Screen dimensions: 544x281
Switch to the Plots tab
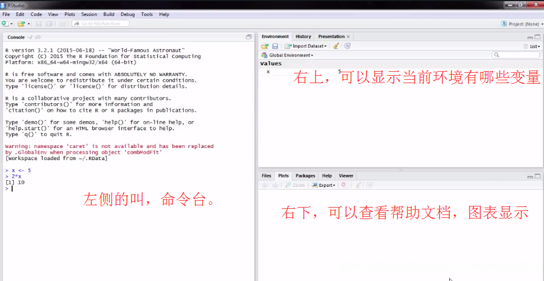(283, 175)
